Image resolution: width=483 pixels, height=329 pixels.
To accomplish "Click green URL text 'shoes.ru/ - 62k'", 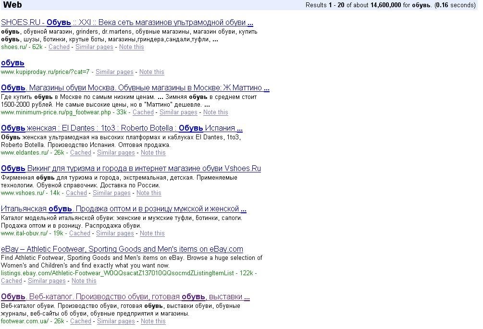I will click(22, 47).
